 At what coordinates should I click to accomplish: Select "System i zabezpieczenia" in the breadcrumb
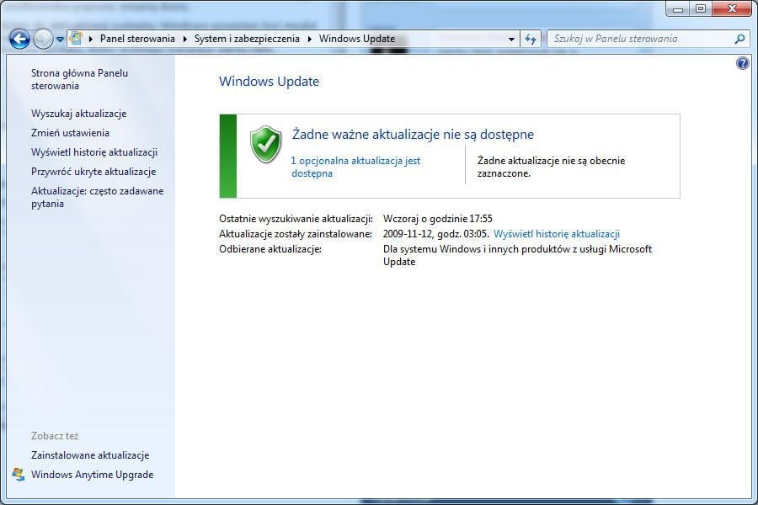pos(247,39)
